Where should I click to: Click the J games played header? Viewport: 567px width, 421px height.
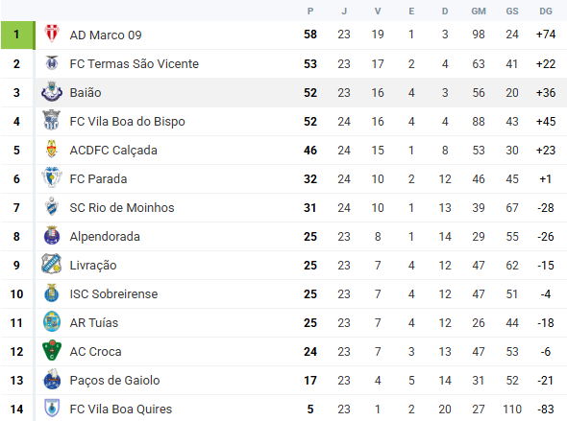[344, 12]
